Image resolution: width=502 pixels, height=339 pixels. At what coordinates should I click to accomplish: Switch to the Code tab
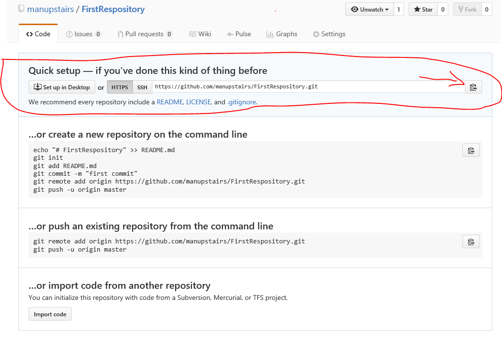[x=38, y=34]
